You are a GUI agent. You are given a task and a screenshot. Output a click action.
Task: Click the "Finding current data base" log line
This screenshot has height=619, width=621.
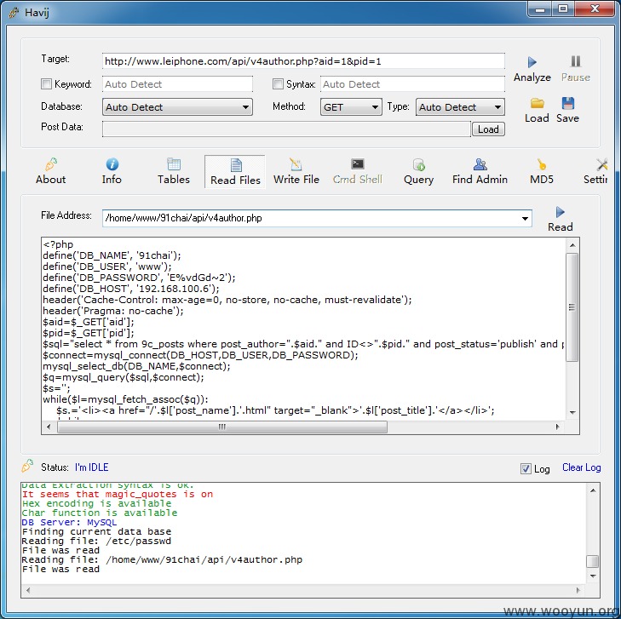tap(96, 531)
